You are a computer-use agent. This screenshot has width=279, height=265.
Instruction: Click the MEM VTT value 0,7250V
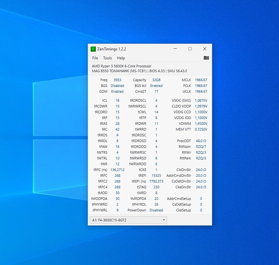point(201,129)
